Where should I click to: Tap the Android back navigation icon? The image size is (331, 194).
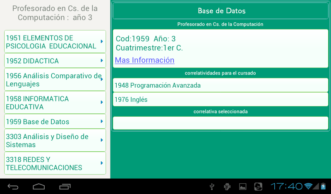coord(13,187)
